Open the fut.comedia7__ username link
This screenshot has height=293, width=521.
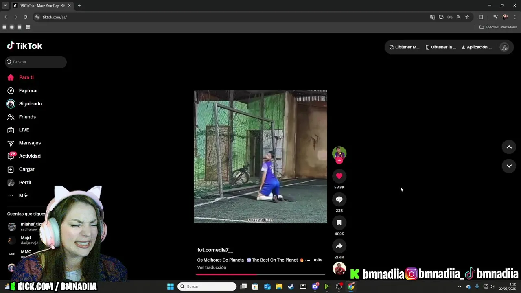tap(215, 250)
